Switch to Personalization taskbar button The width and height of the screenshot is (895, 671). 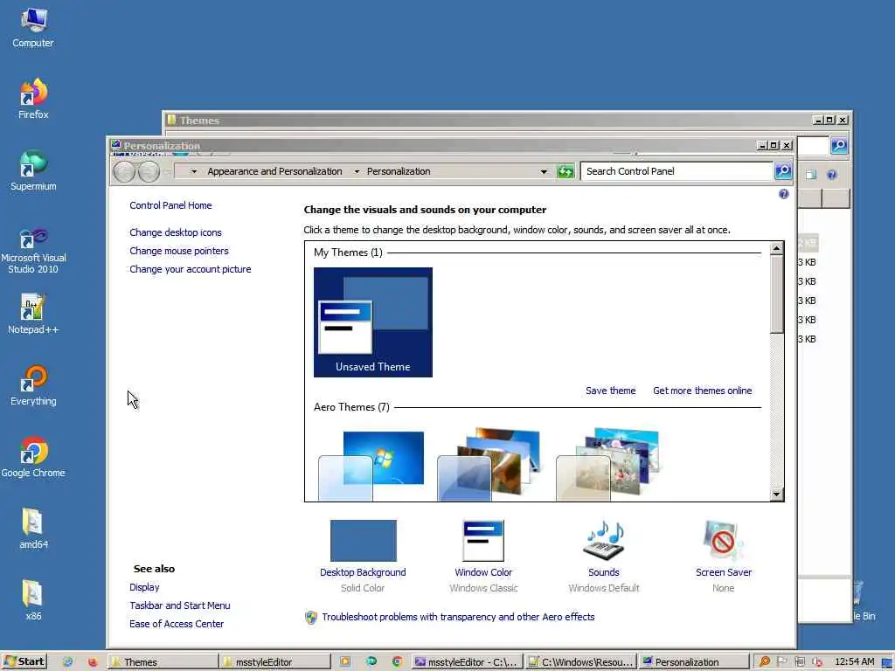(693, 662)
